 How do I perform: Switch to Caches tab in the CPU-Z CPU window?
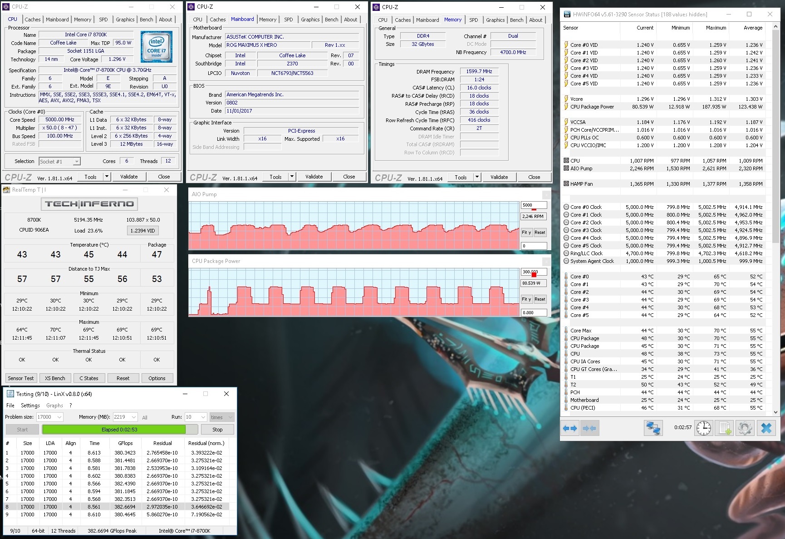33,20
